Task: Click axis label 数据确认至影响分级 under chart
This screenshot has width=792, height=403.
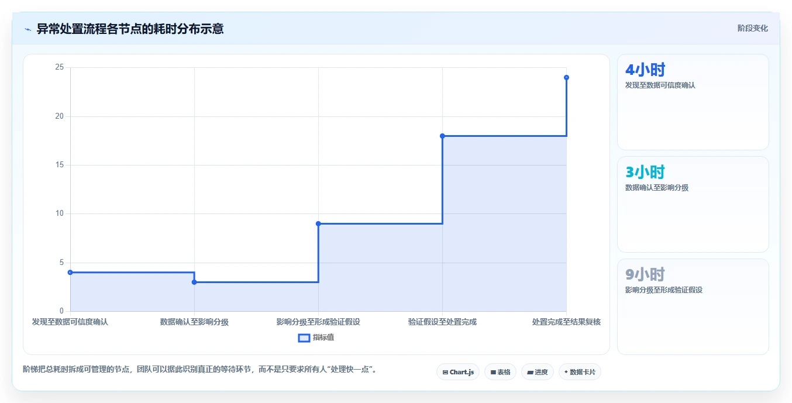Action: tap(194, 322)
